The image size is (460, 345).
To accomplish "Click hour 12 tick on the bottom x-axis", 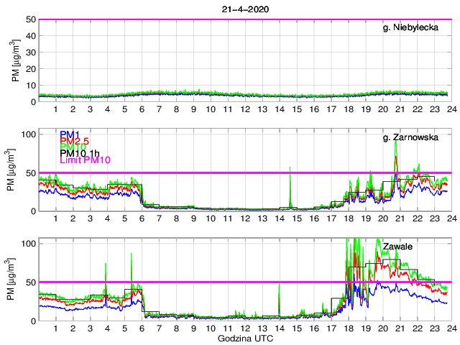I will 244,328.
